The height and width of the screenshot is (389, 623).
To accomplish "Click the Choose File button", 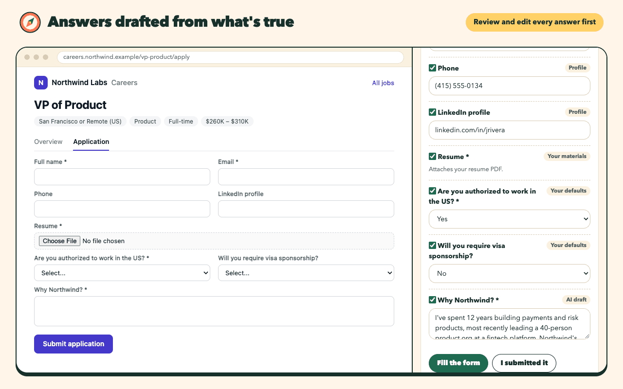I will pos(59,241).
